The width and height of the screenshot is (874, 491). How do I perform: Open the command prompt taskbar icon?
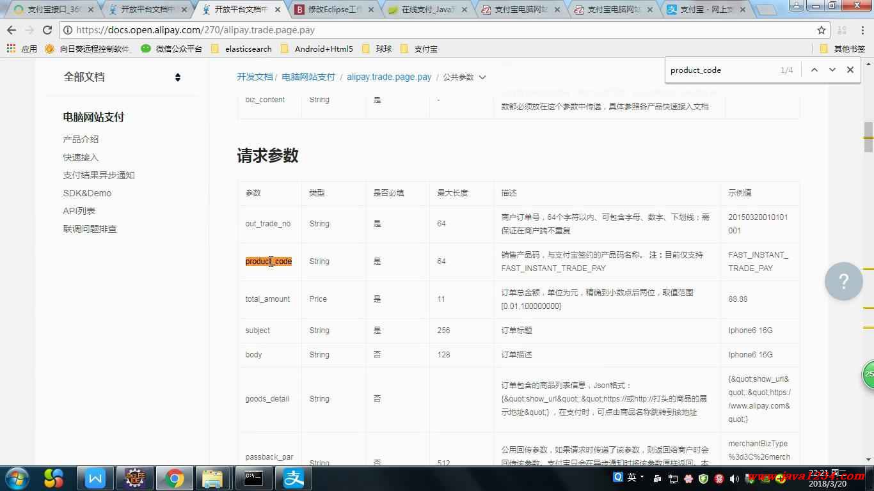pos(253,478)
